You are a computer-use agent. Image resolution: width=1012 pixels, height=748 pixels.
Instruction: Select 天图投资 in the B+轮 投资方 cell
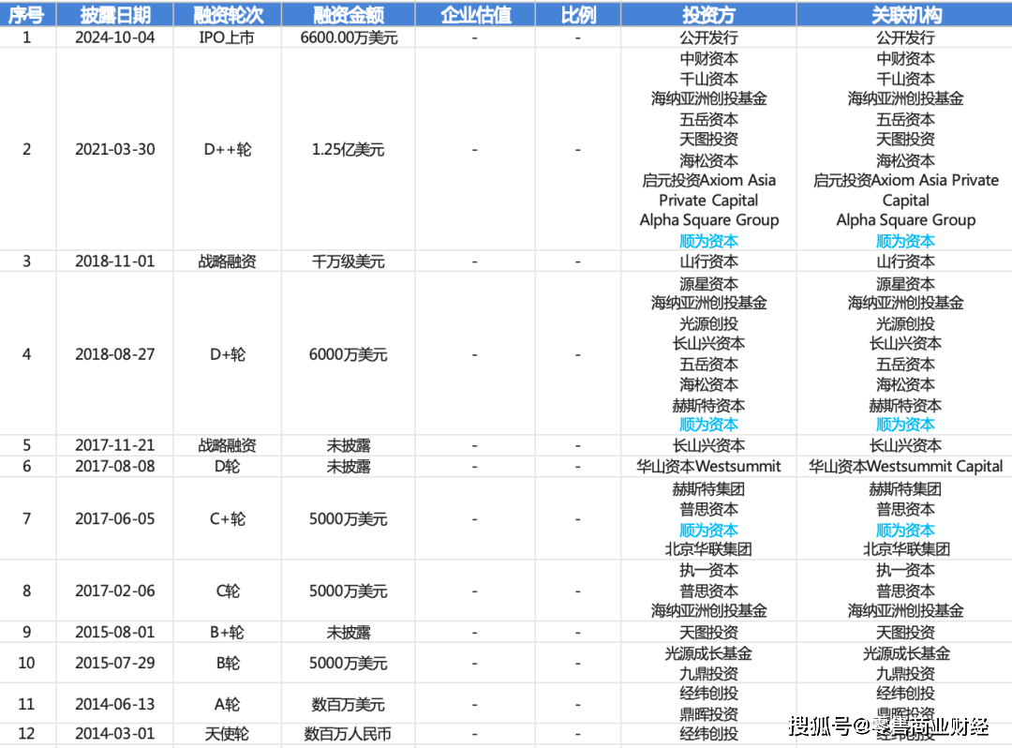(708, 633)
